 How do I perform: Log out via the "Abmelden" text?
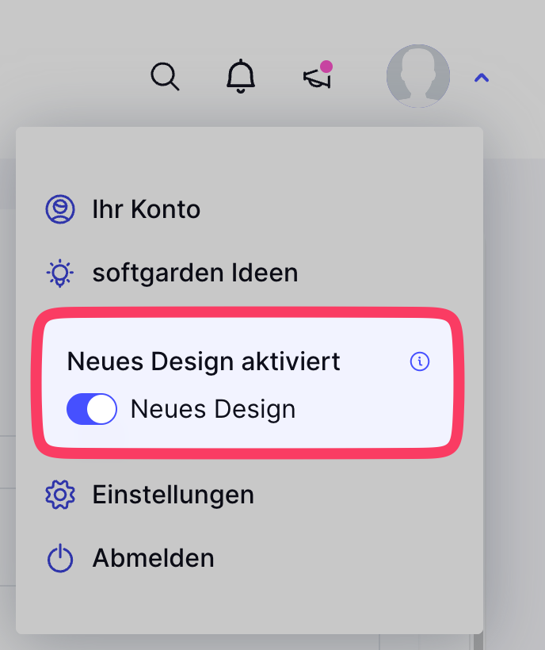153,558
